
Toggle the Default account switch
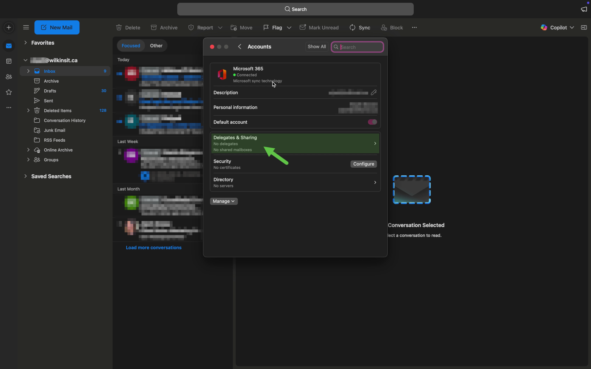pyautogui.click(x=372, y=122)
